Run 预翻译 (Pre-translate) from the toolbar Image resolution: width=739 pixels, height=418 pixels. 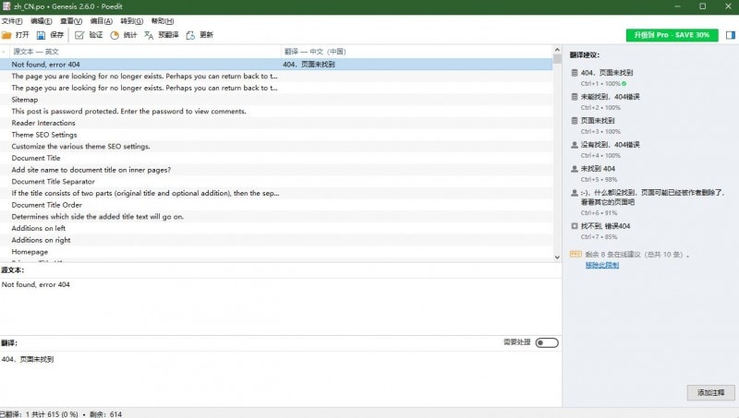click(x=150, y=35)
